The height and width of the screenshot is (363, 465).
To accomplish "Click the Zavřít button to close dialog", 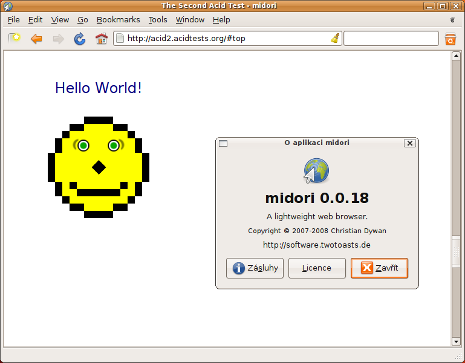I will (379, 268).
